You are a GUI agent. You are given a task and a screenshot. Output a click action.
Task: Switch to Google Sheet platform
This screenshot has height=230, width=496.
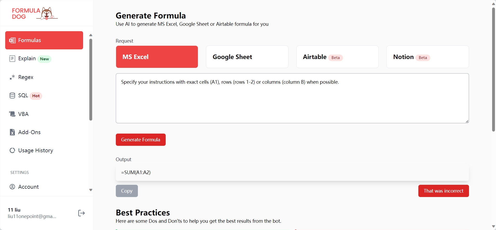[x=247, y=57]
